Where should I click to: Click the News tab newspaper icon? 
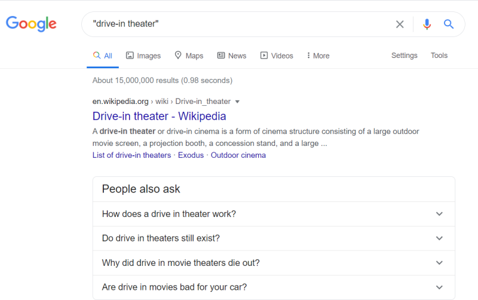point(221,56)
